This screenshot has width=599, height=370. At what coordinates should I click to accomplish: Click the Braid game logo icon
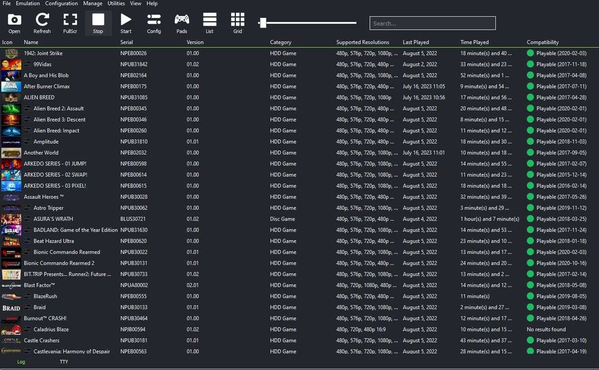11,307
